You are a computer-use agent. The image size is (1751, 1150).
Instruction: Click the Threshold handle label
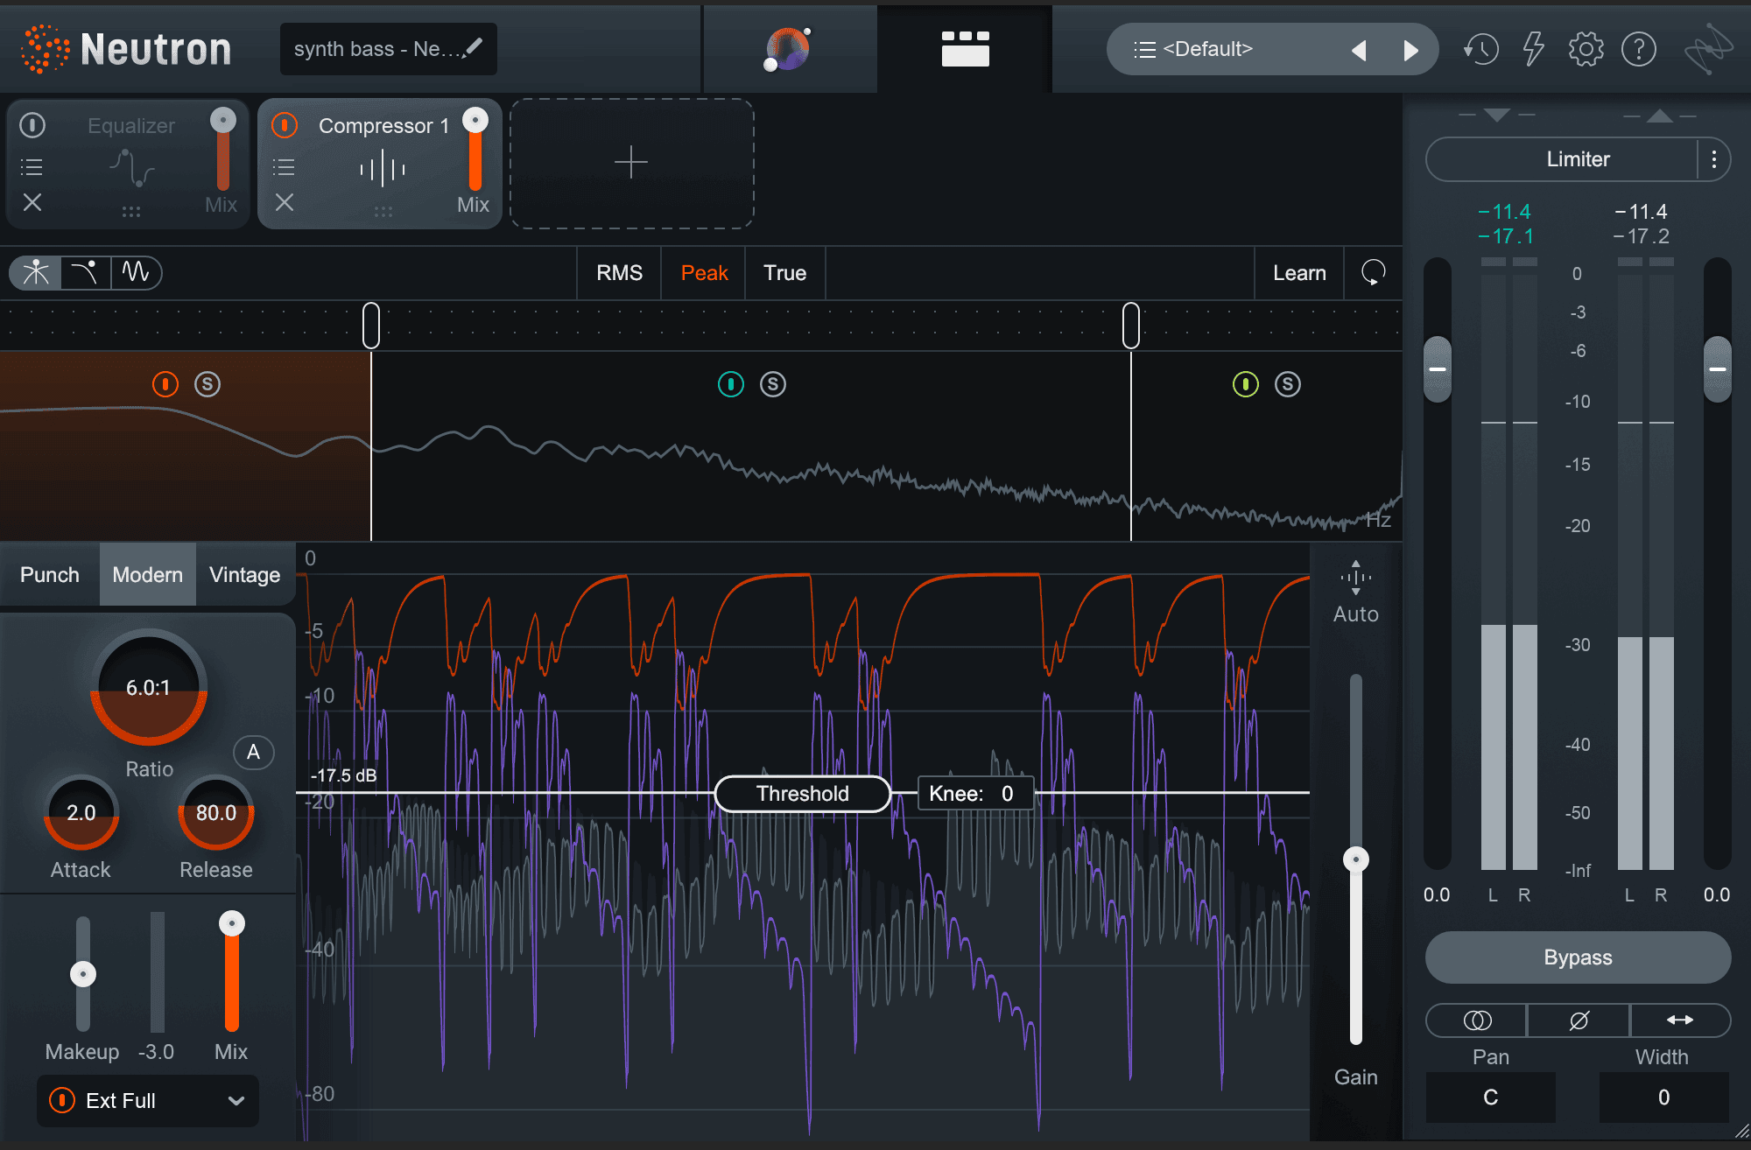pyautogui.click(x=803, y=794)
